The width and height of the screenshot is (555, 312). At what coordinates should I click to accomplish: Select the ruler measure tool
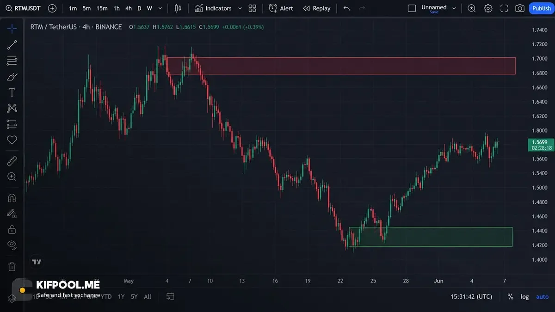click(12, 161)
